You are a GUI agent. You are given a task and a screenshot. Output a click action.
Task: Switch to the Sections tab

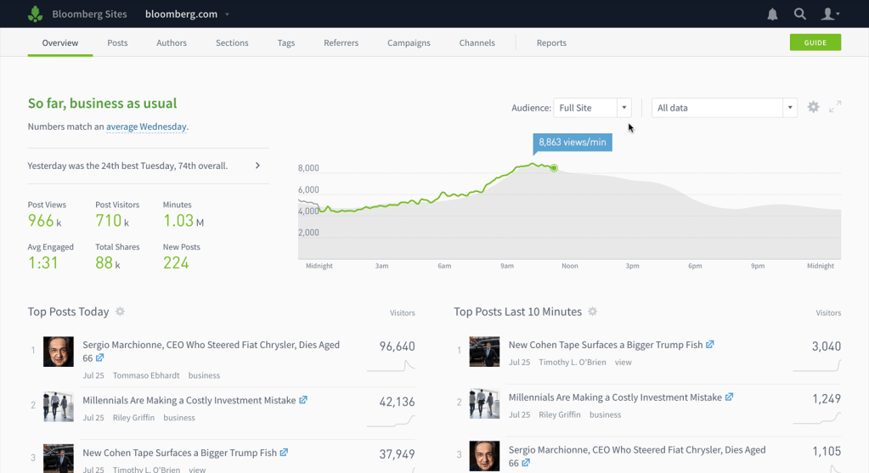232,42
